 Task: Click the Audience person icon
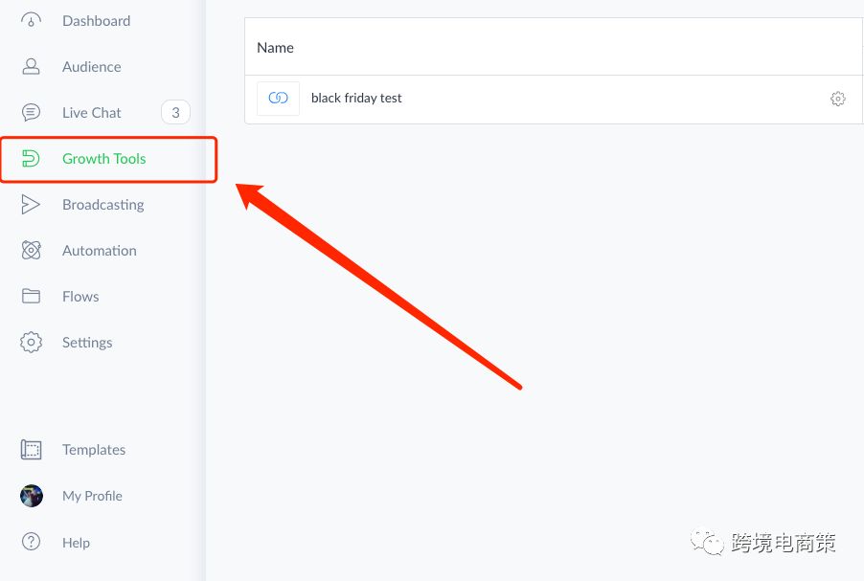tap(31, 67)
